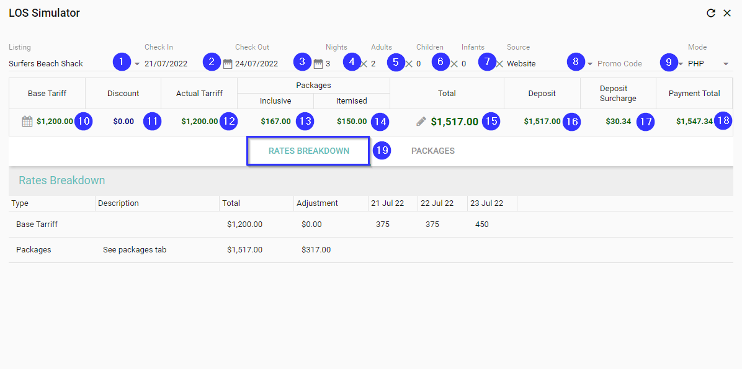Click the Check In date 21/07/2022 field
This screenshot has height=369, width=742.
click(166, 63)
